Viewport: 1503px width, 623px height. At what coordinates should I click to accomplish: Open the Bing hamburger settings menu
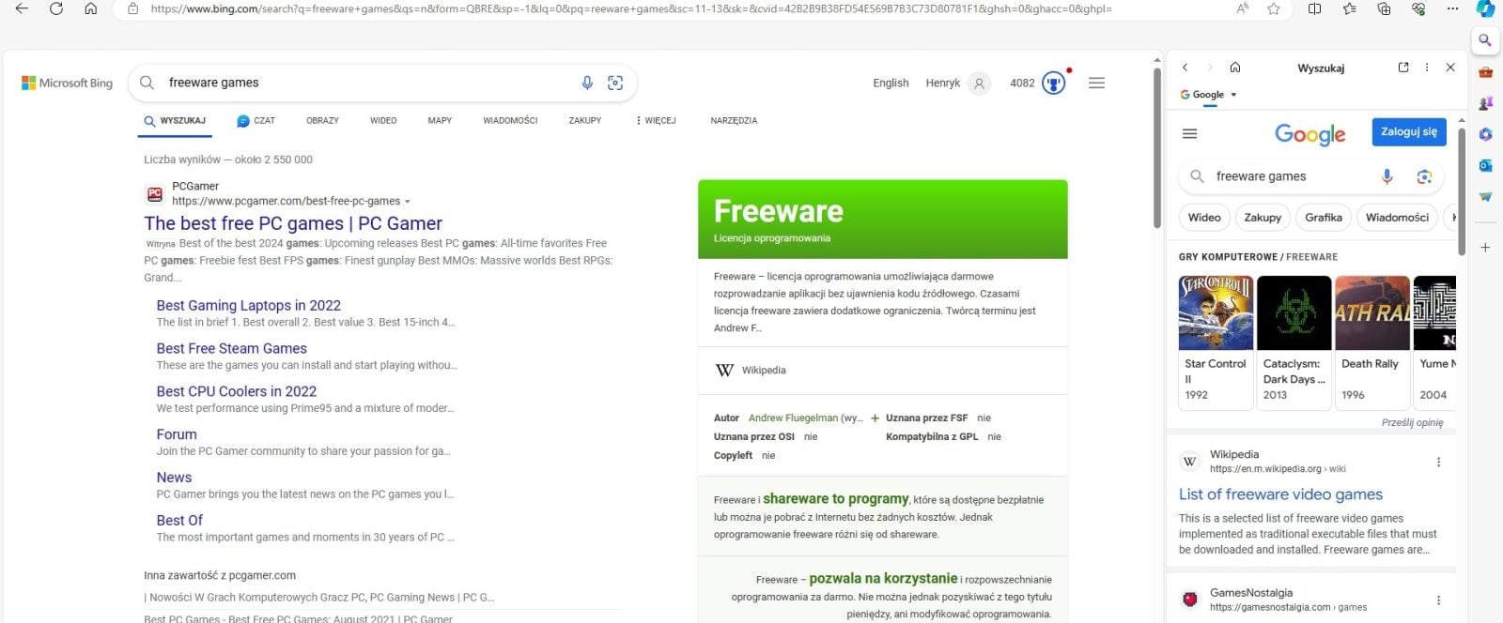pos(1096,83)
